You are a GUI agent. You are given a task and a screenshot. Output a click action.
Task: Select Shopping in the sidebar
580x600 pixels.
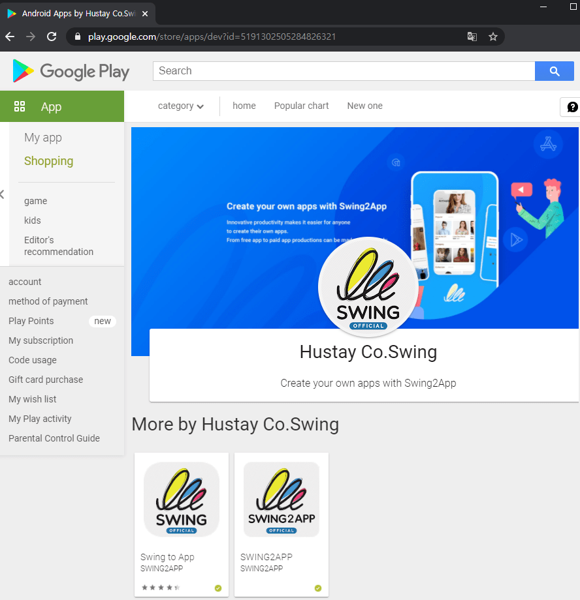pos(49,161)
